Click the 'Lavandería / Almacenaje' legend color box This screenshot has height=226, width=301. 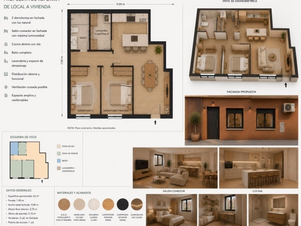59,168
